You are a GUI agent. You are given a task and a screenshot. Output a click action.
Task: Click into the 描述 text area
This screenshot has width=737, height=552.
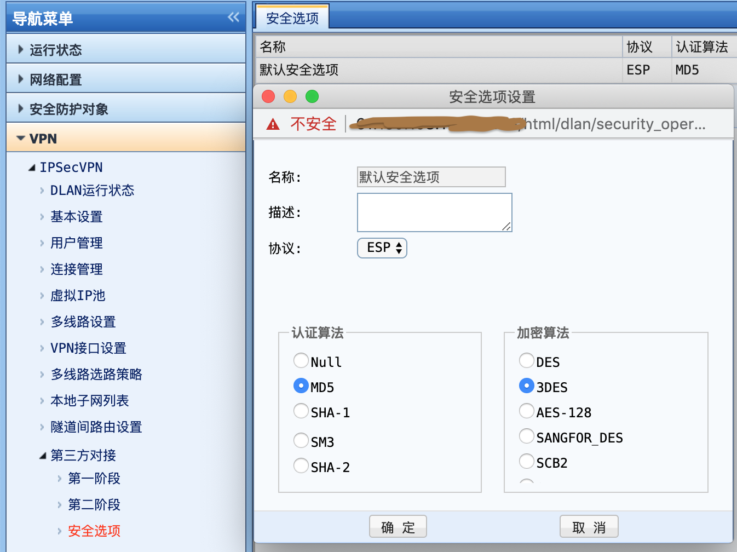(x=434, y=212)
